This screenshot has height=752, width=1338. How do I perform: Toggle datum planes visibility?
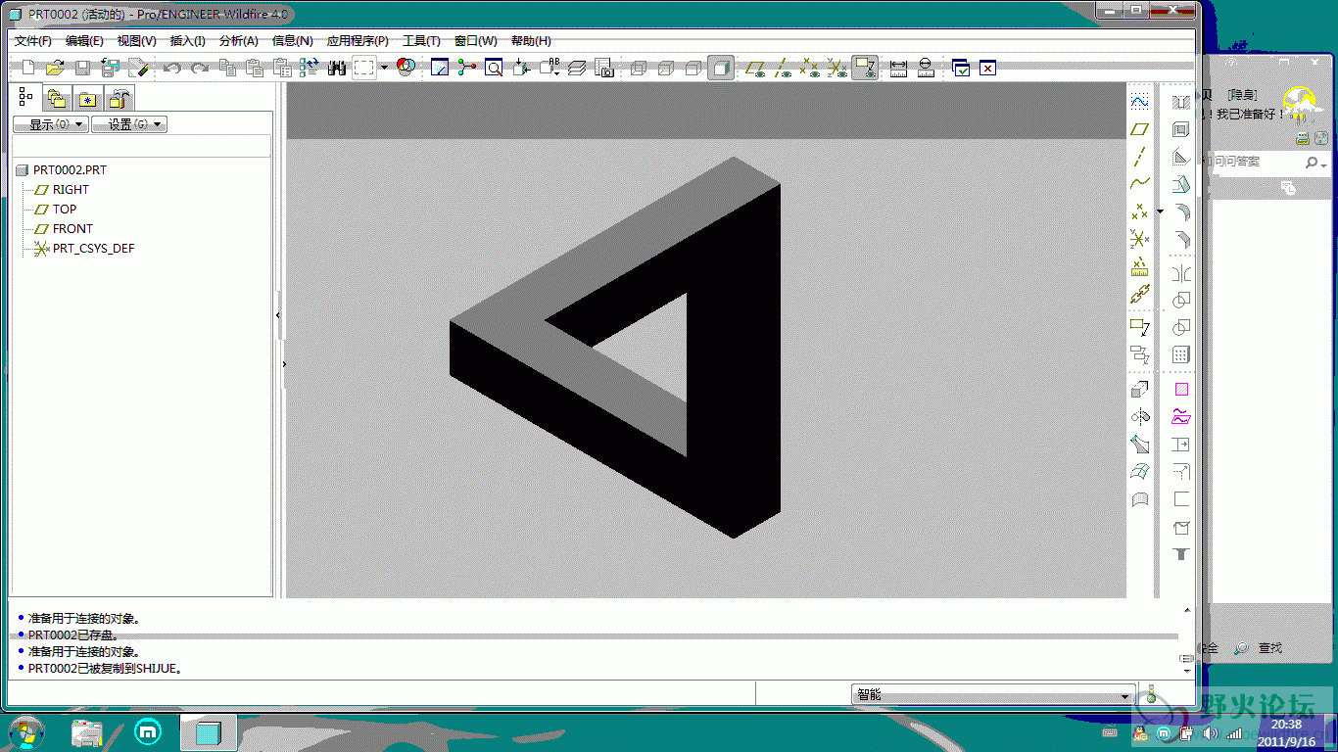click(755, 68)
